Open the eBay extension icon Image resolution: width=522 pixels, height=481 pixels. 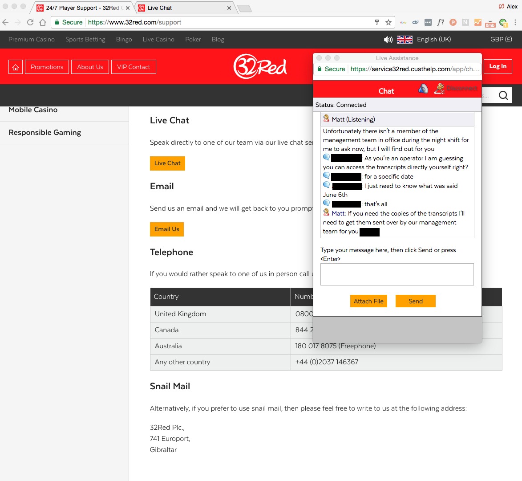point(403,22)
